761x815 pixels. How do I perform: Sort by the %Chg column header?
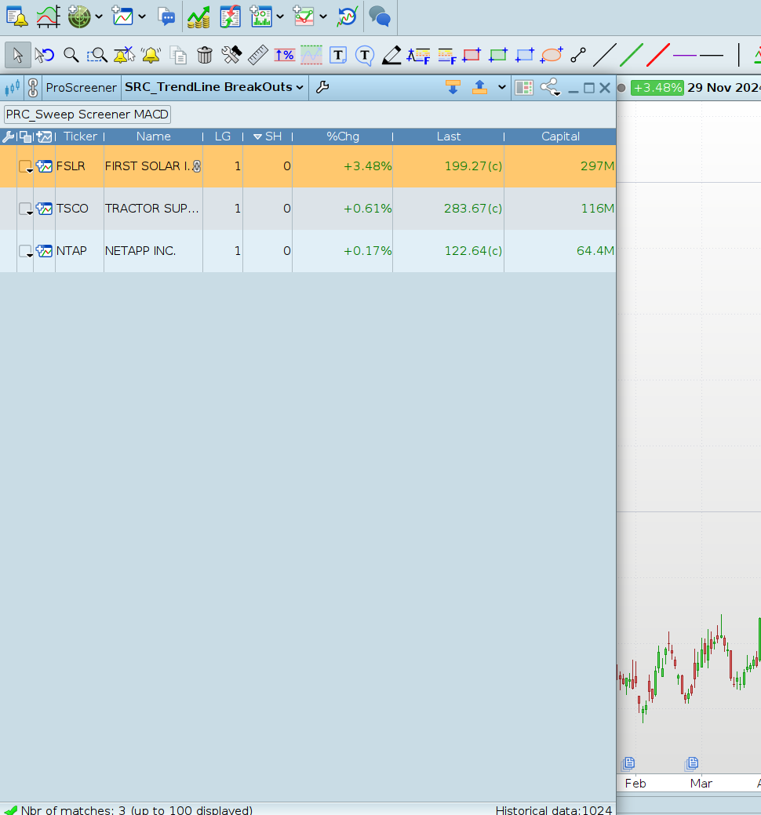(x=343, y=136)
